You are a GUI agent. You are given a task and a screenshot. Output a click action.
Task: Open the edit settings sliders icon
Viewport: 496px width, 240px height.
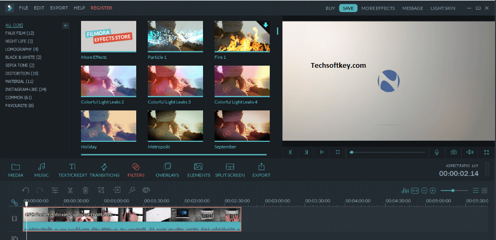[55, 190]
